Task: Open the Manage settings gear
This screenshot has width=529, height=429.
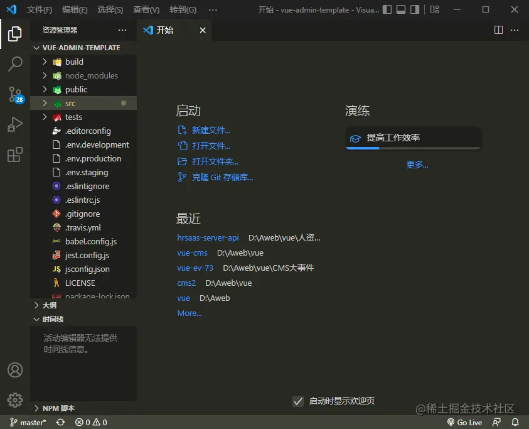Action: click(15, 400)
